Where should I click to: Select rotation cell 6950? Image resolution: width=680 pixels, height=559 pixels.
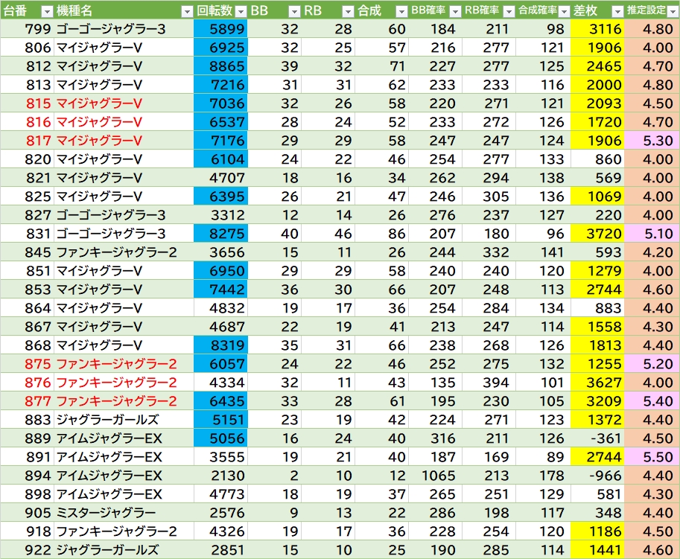pyautogui.click(x=220, y=271)
